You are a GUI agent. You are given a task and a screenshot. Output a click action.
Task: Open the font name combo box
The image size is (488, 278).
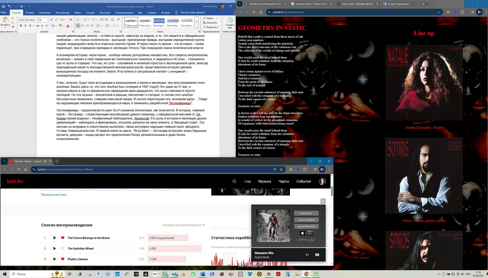pos(28,20)
